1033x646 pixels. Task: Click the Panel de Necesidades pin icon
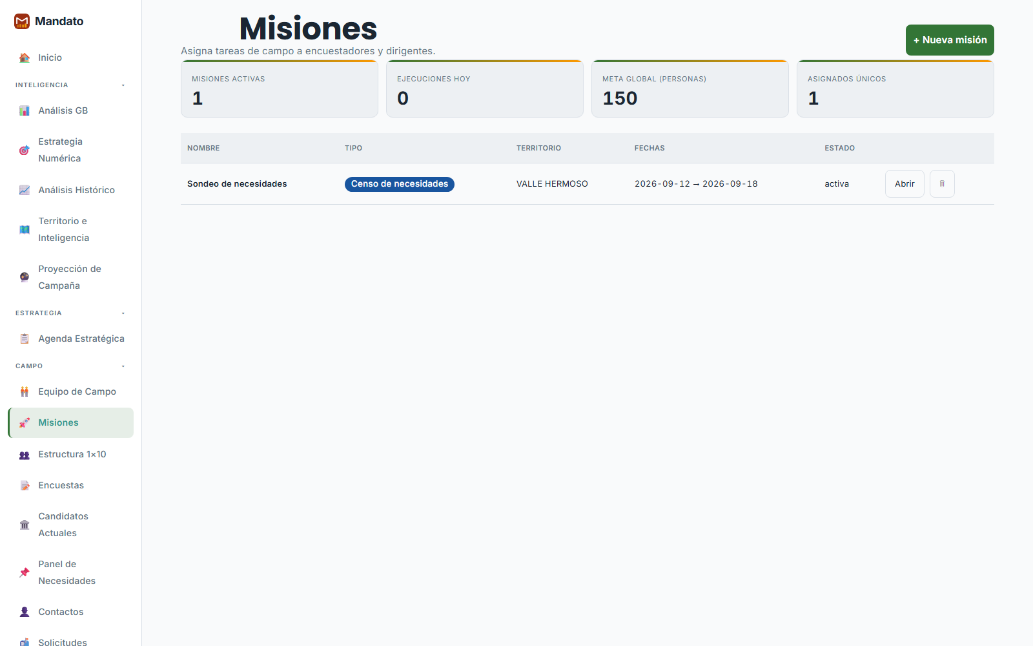(x=25, y=572)
